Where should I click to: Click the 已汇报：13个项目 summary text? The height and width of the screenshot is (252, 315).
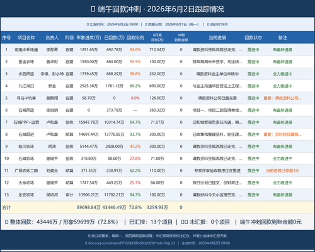click(151, 222)
